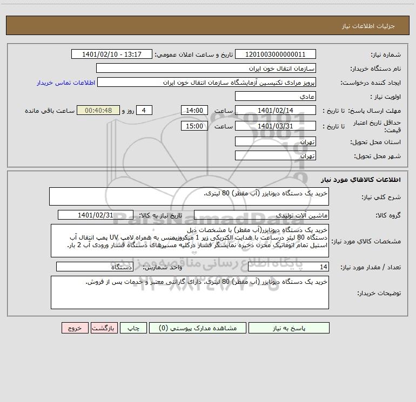Viewport: 416px width, 402px height.
Task: Click the buyer name field سازمان انتقال خون ایران
Action: pyautogui.click(x=206, y=68)
